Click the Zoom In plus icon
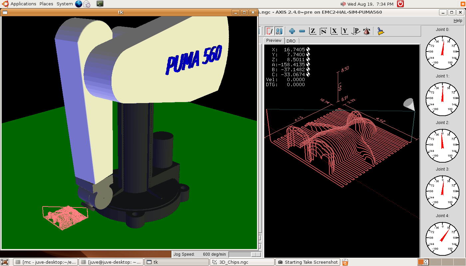The height and width of the screenshot is (266, 466). 292,31
